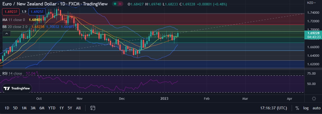Click the low value L1.68233
Viewport: 322px width, 114px height.
click(170, 4)
